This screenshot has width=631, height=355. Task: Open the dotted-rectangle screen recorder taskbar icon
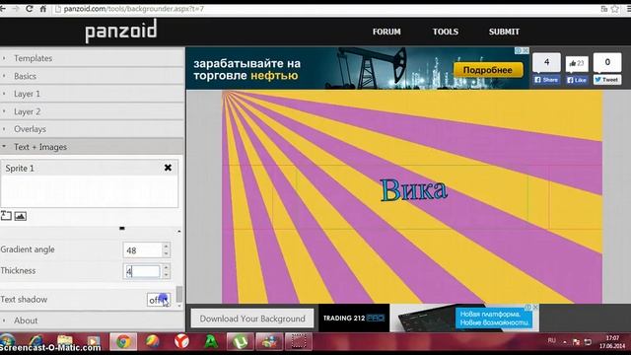(299, 341)
